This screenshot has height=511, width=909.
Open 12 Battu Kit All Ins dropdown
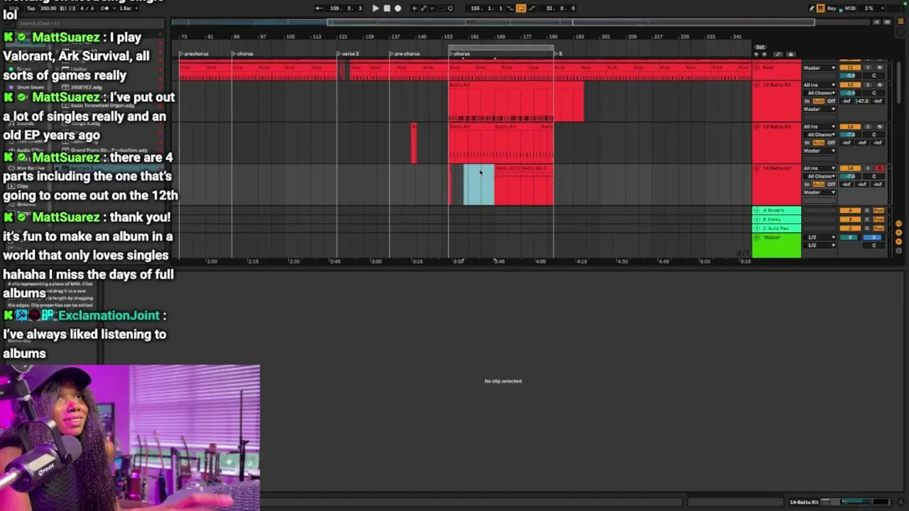pyautogui.click(x=820, y=84)
